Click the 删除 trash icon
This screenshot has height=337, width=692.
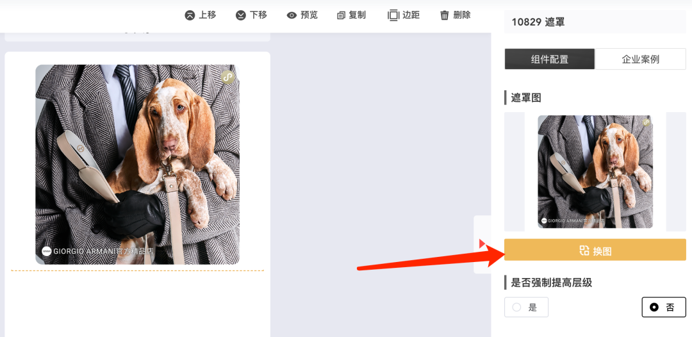(445, 15)
